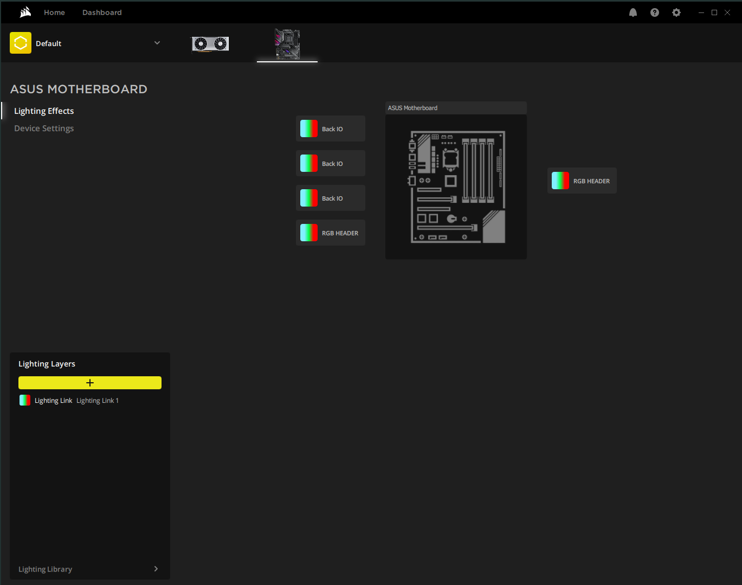
Task: Select the RGB HEADER zone right of the motherboard
Action: [x=582, y=181]
